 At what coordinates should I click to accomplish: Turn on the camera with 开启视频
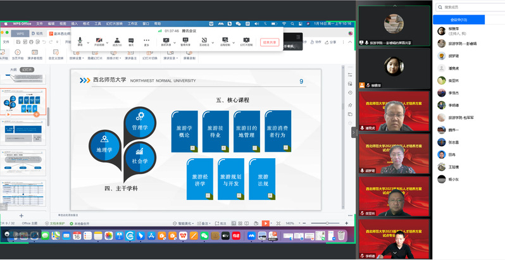pyautogui.click(x=99, y=42)
